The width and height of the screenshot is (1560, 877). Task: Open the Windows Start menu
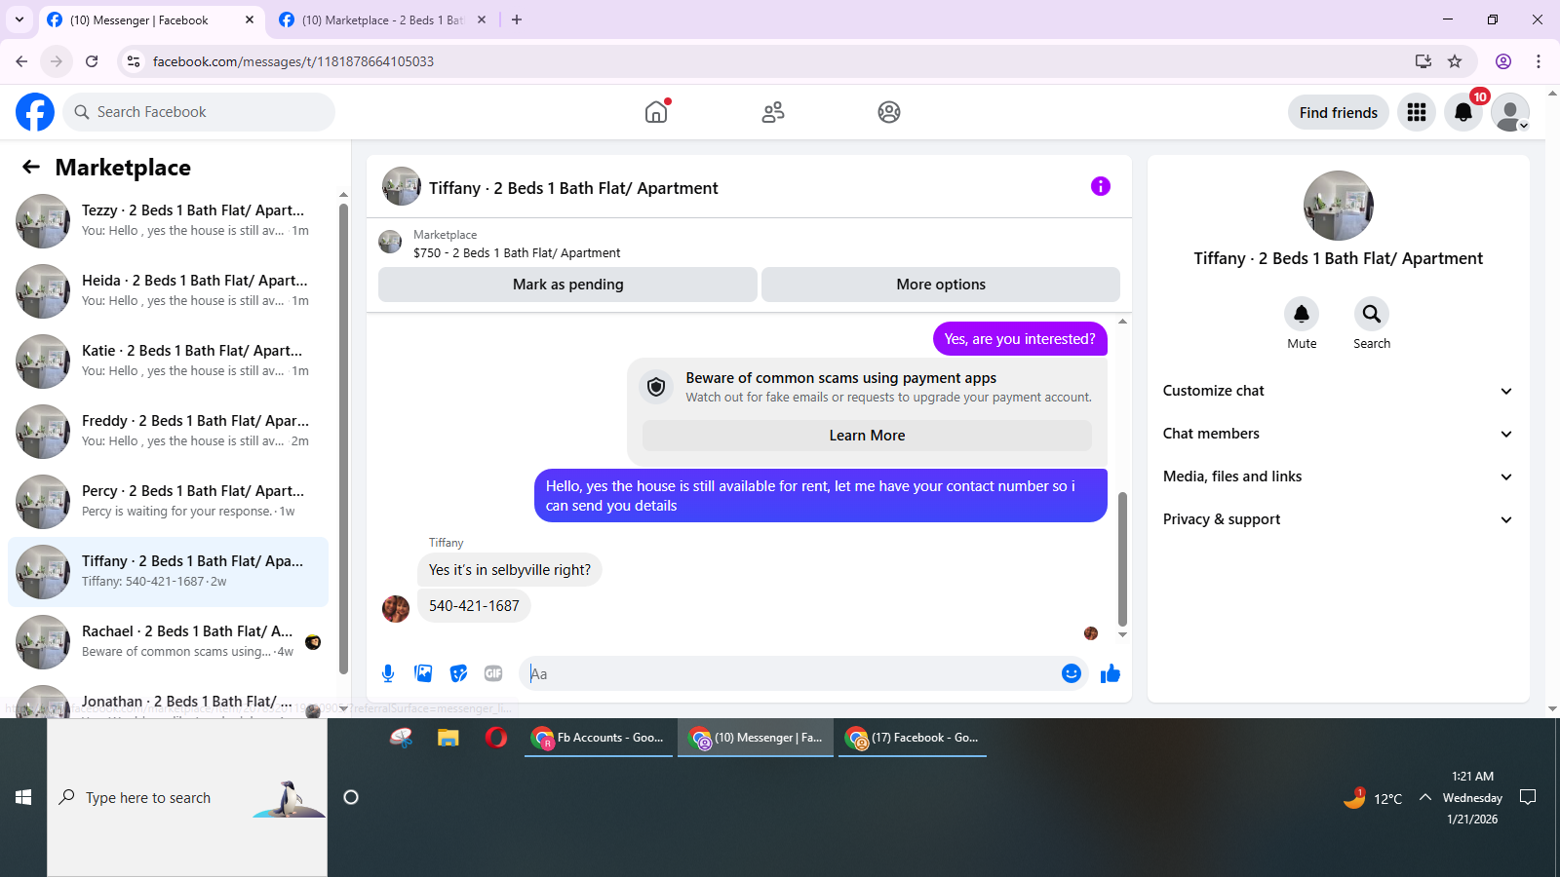pos(23,797)
